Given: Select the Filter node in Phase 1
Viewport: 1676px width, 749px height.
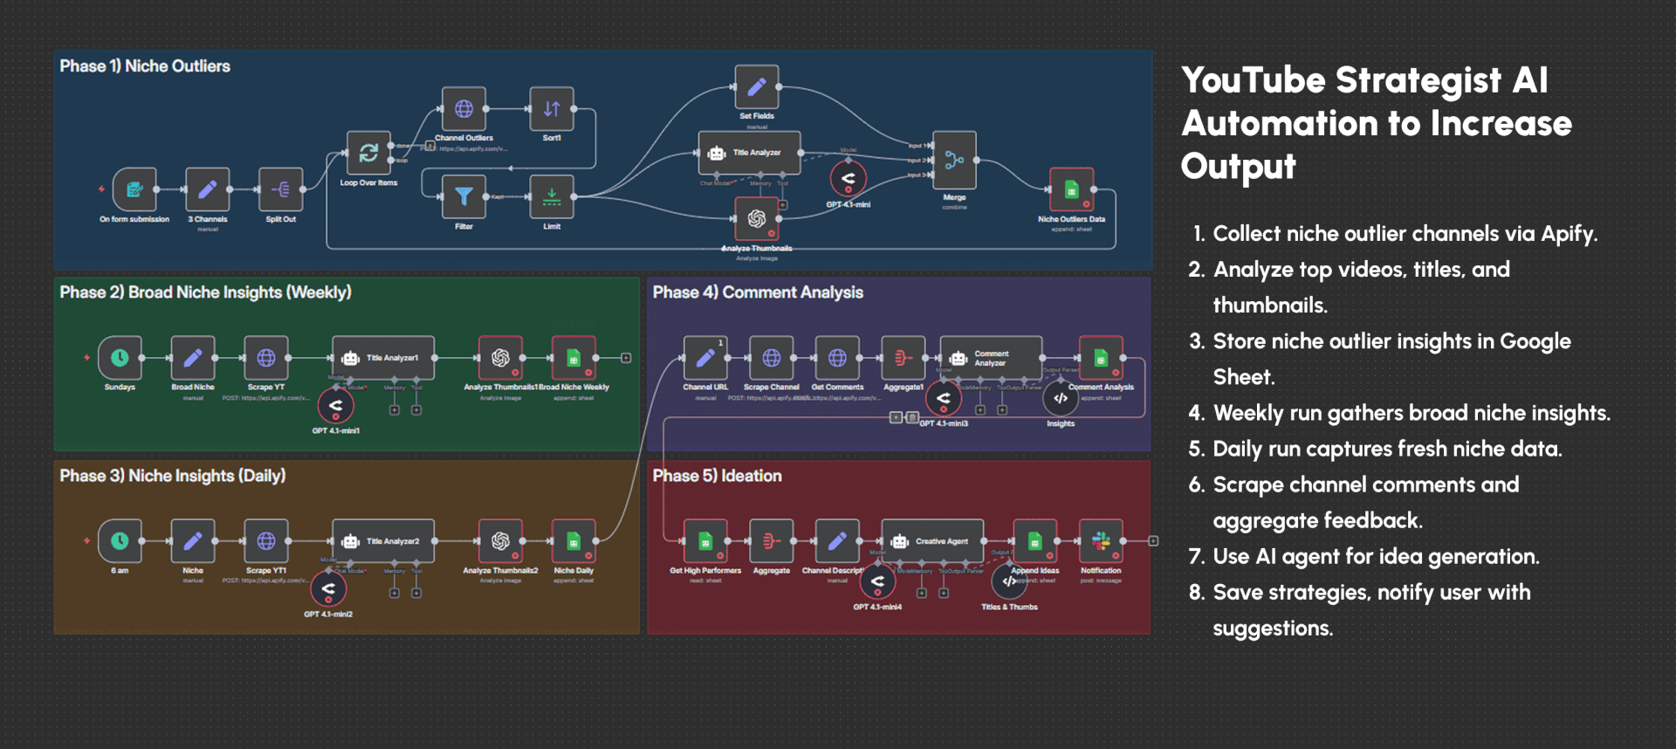Looking at the screenshot, I should click(x=464, y=196).
